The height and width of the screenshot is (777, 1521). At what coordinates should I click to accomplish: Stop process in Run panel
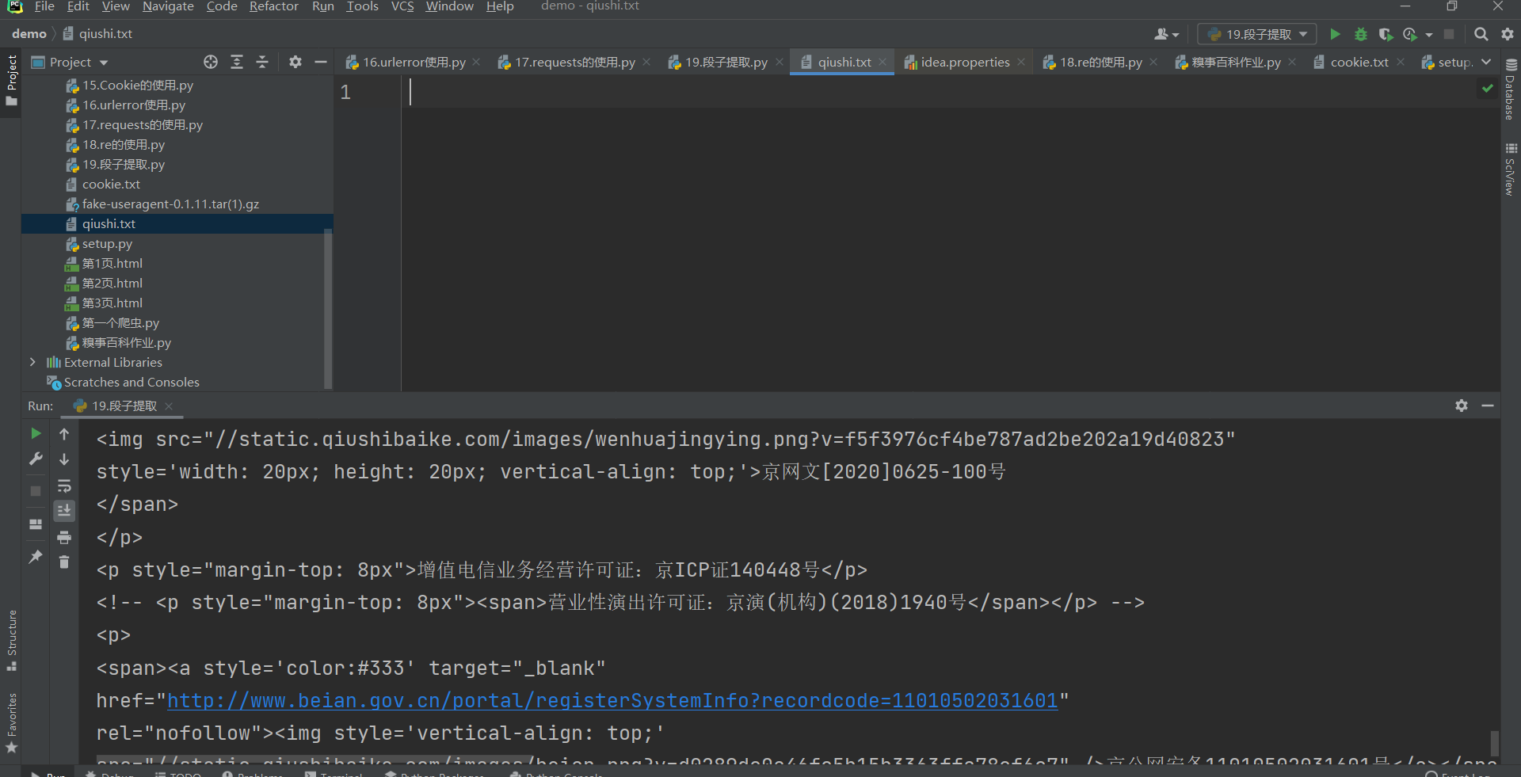click(36, 491)
